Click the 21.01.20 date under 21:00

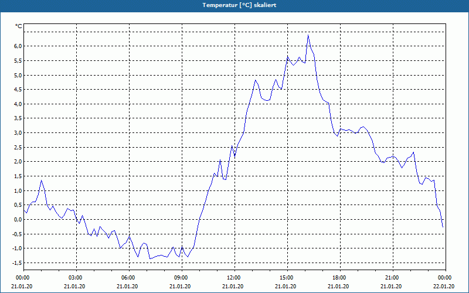391,287
